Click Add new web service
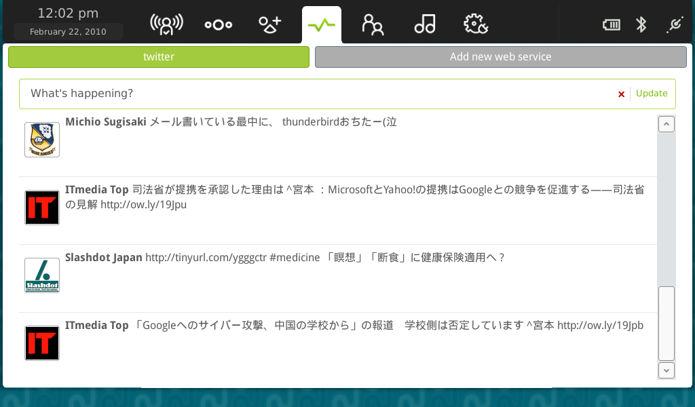This screenshot has width=695, height=407. [x=500, y=57]
